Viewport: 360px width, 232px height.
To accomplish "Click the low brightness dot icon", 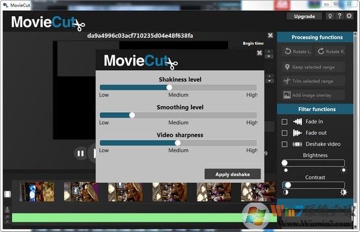I will point(286,170).
